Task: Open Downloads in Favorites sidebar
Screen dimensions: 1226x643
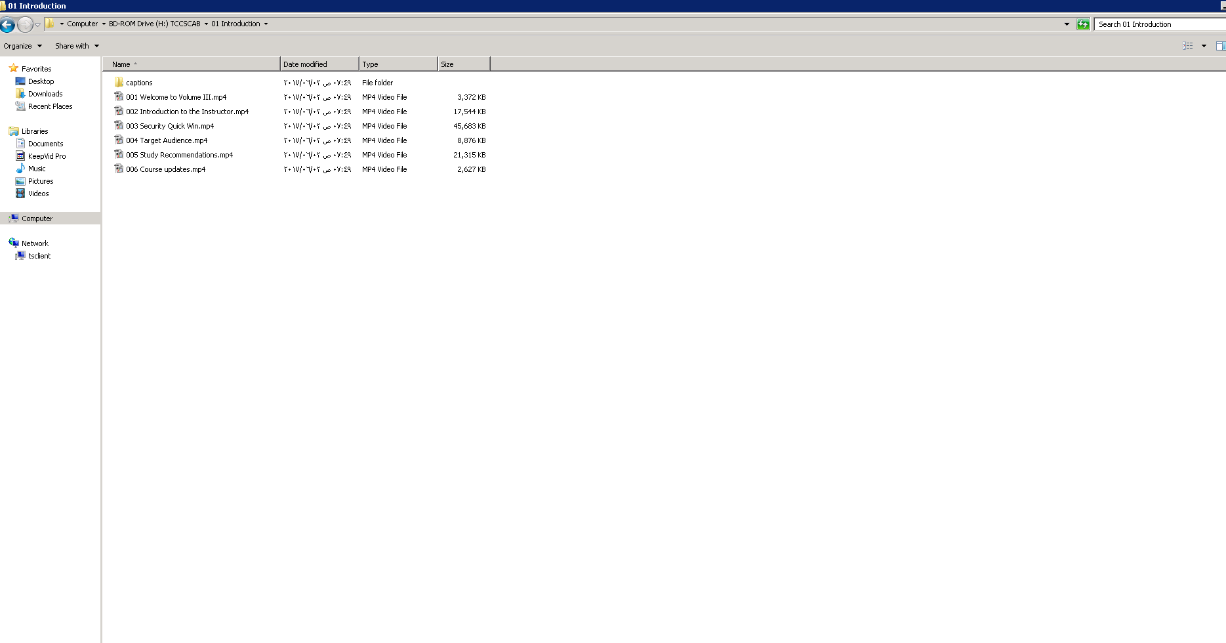Action: [x=45, y=94]
